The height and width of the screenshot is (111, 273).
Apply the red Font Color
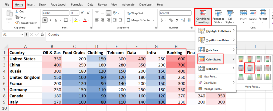(x=85, y=20)
